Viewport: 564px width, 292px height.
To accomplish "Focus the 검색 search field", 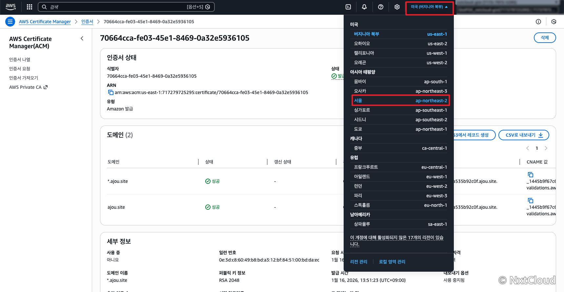I will [126, 7].
